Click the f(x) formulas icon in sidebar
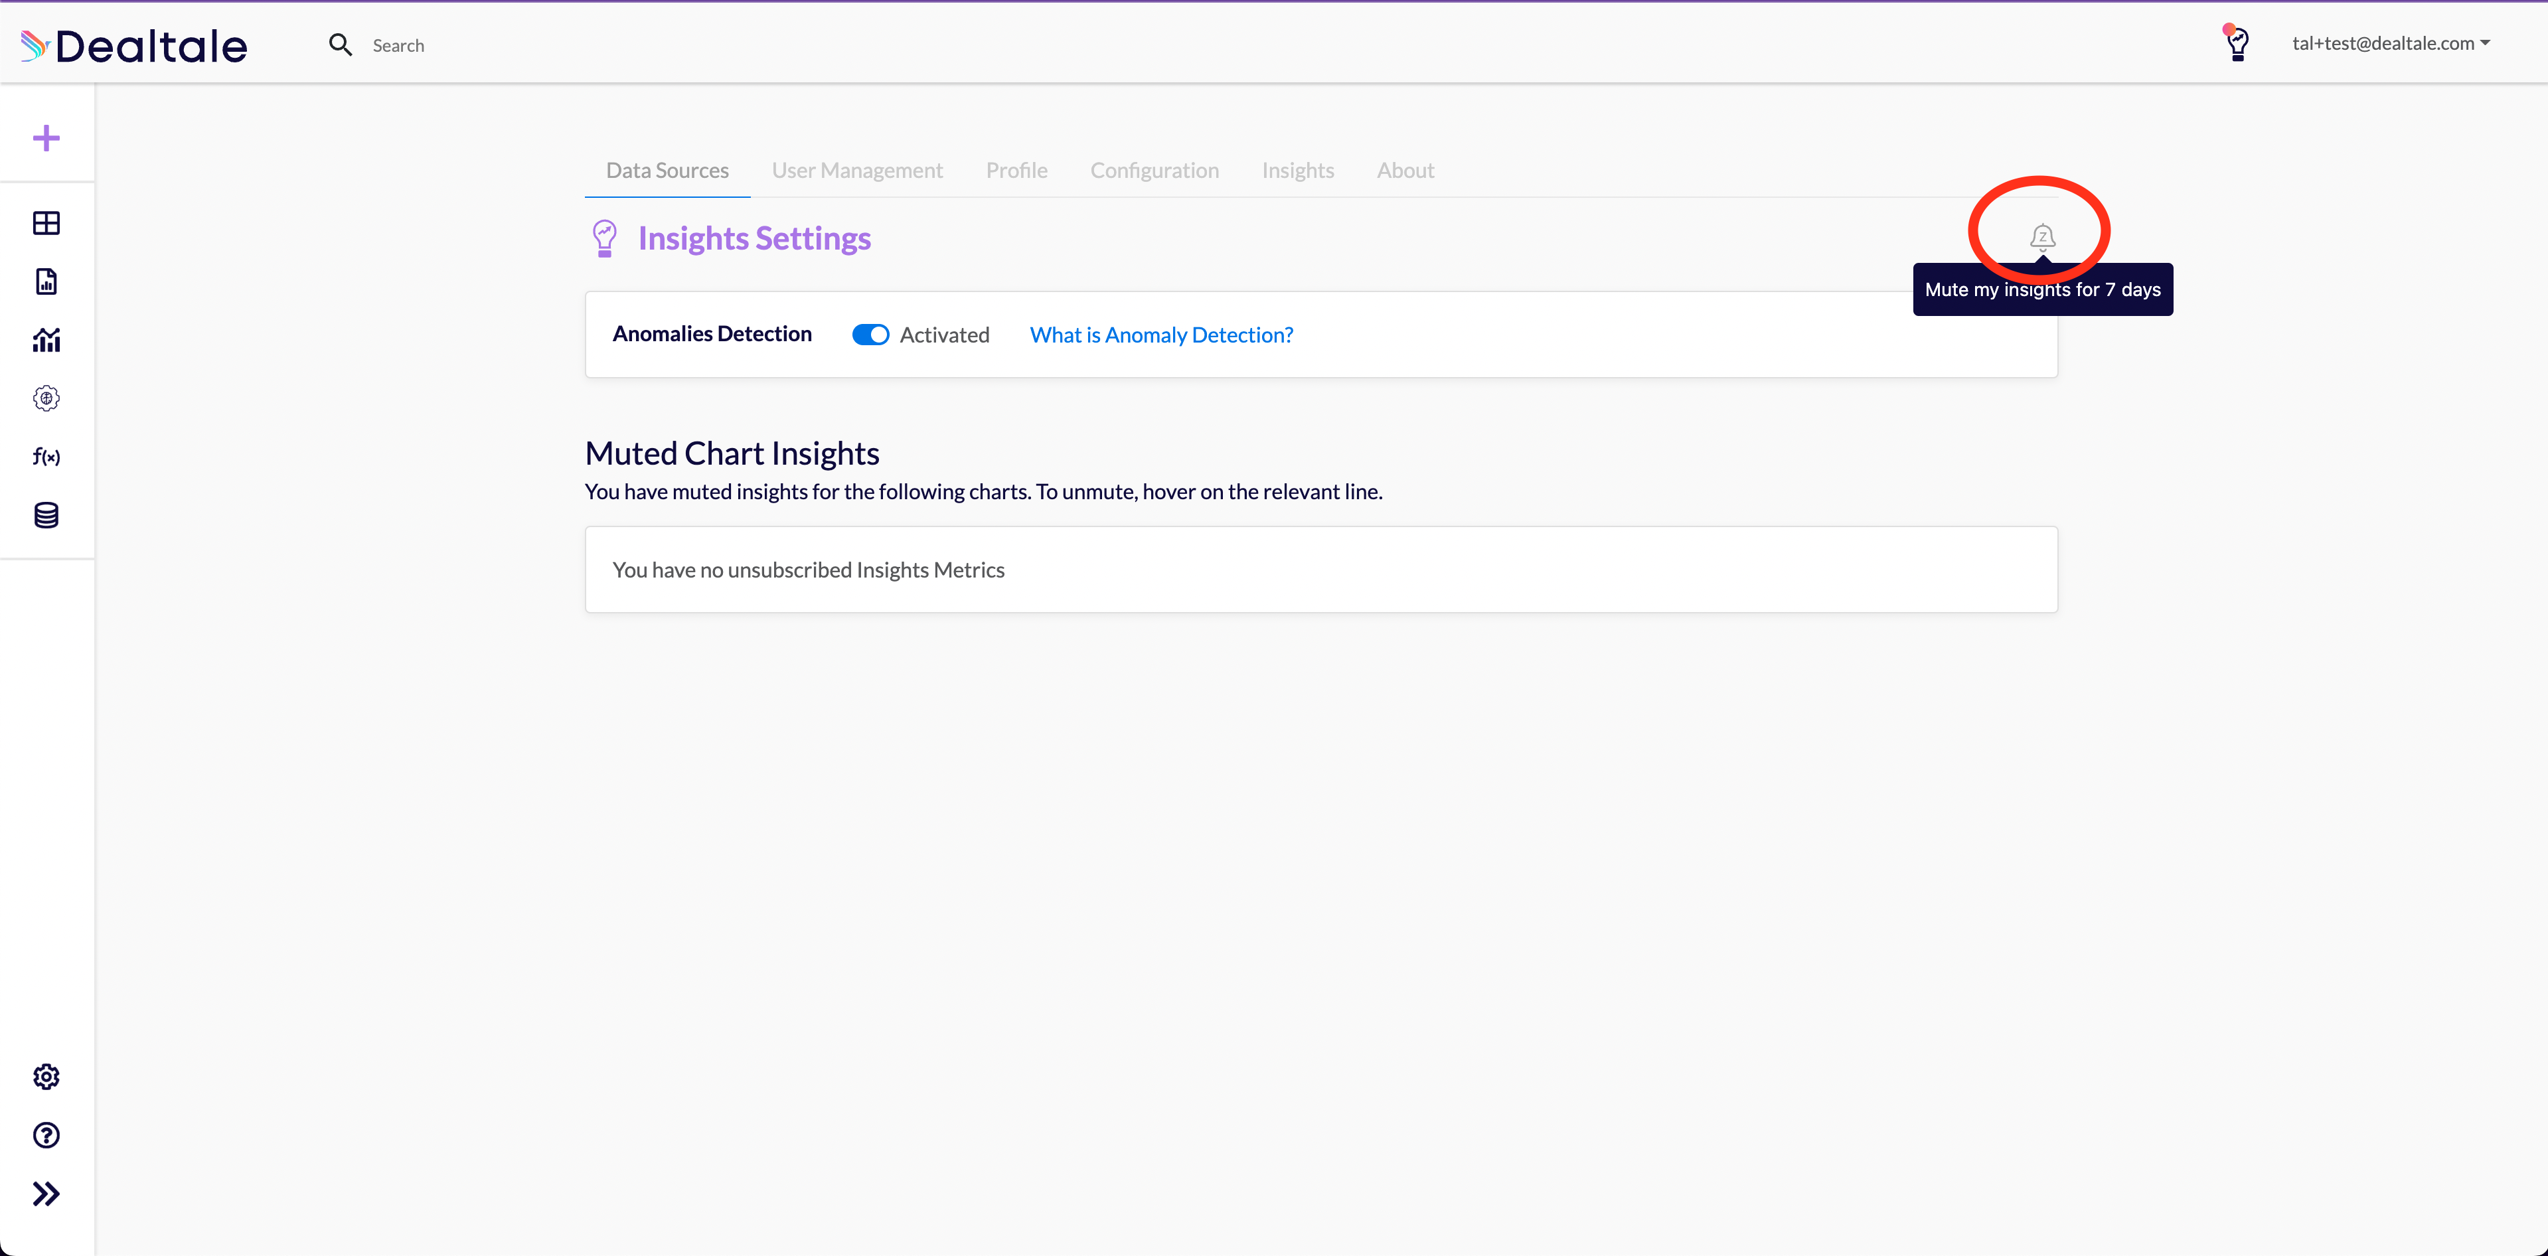The height and width of the screenshot is (1256, 2548). coord(46,456)
